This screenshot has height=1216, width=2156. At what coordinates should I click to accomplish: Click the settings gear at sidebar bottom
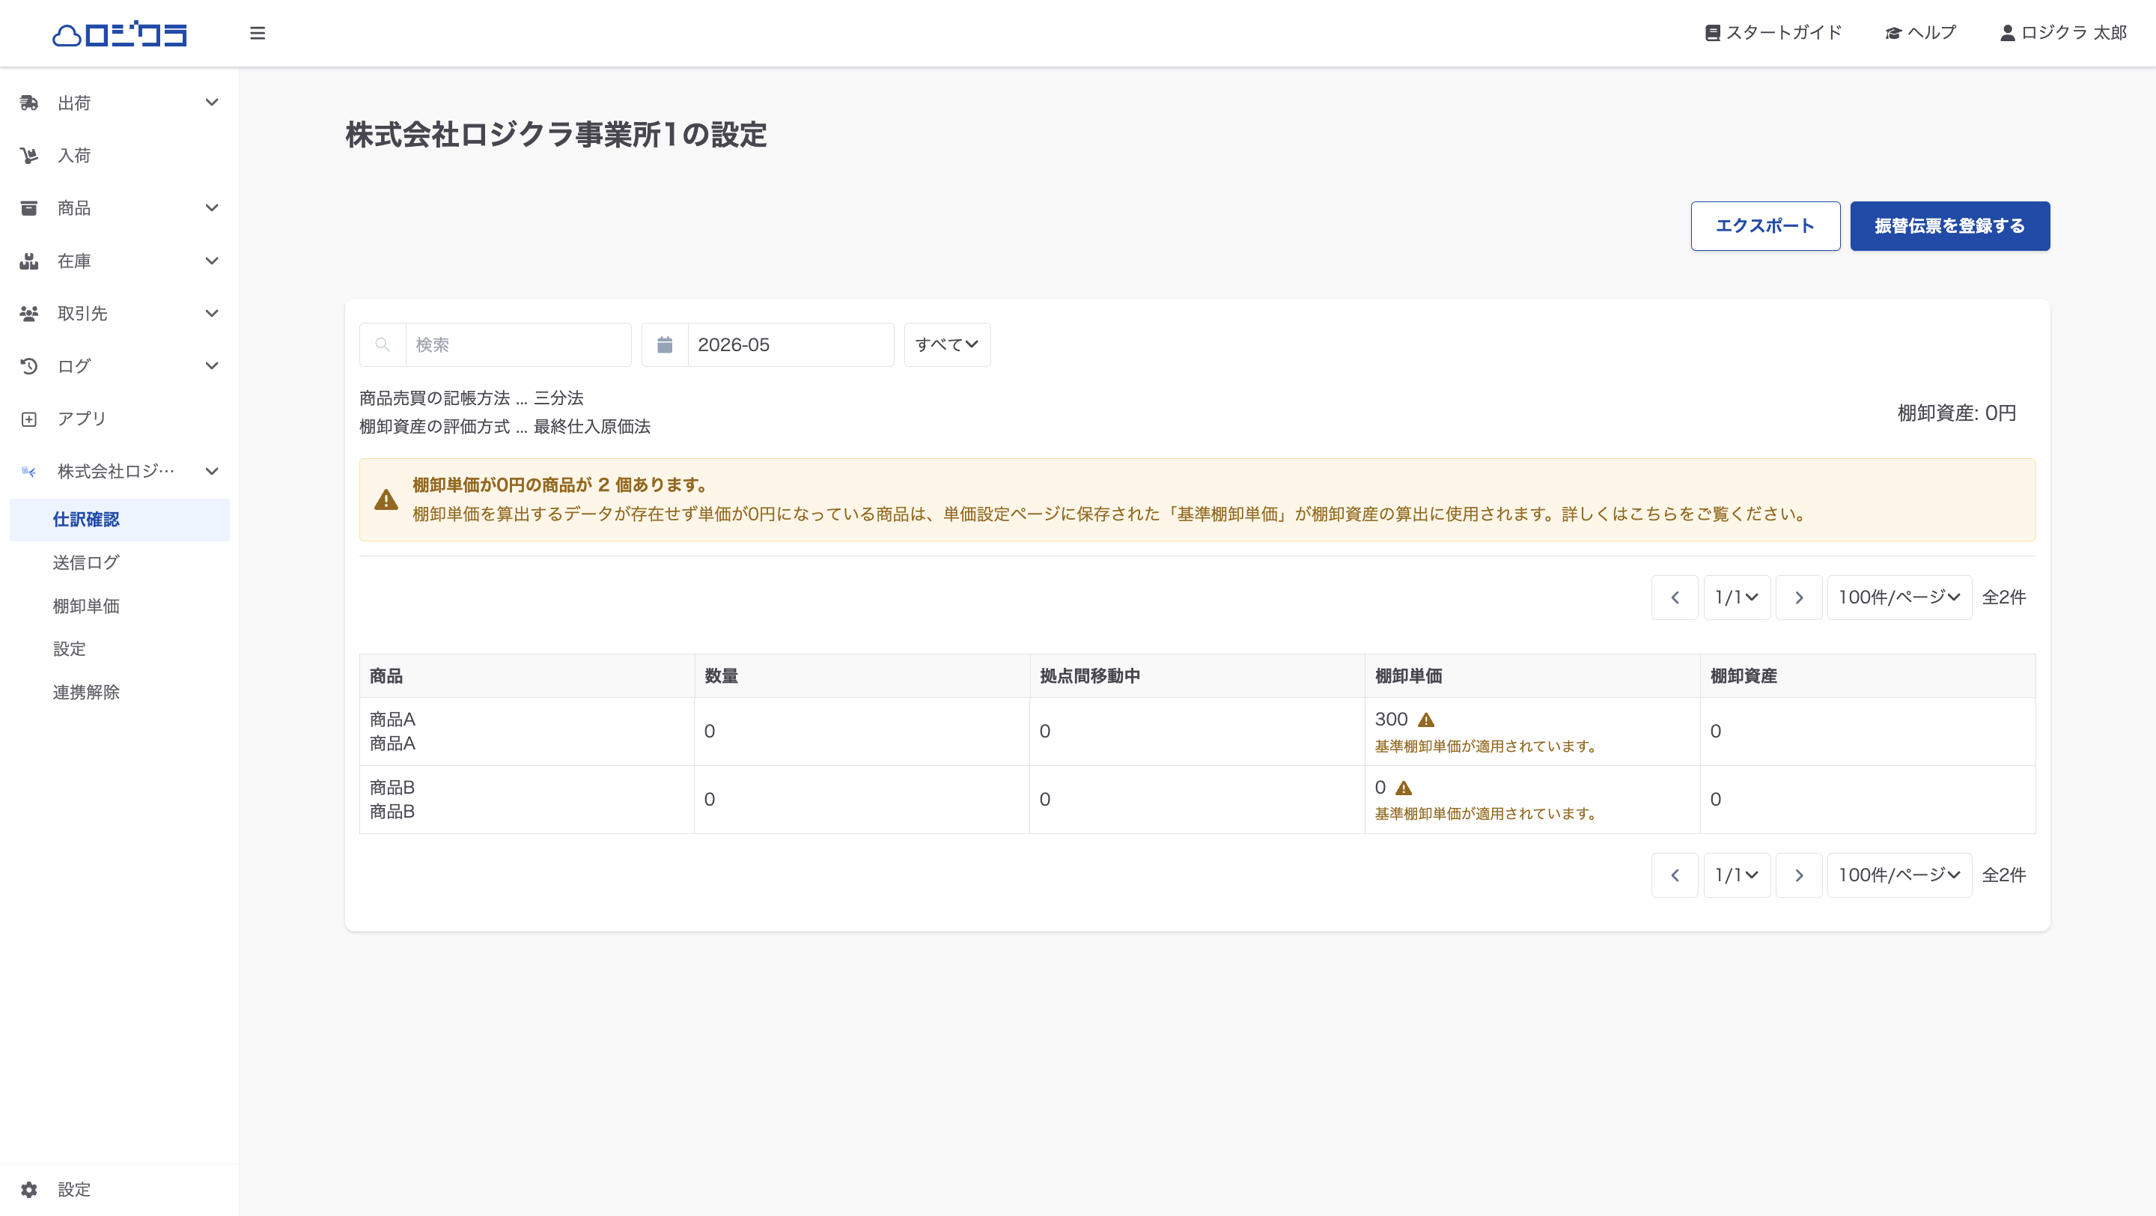click(x=29, y=1189)
